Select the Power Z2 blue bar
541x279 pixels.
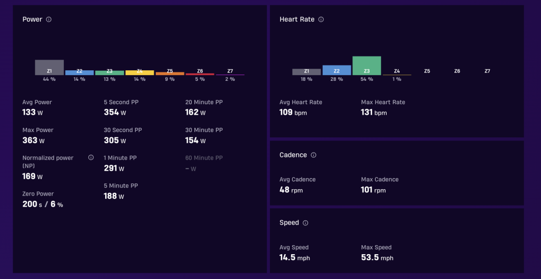(x=79, y=72)
